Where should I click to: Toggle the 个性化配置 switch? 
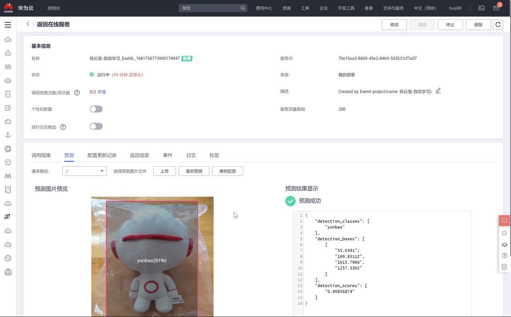coord(96,109)
